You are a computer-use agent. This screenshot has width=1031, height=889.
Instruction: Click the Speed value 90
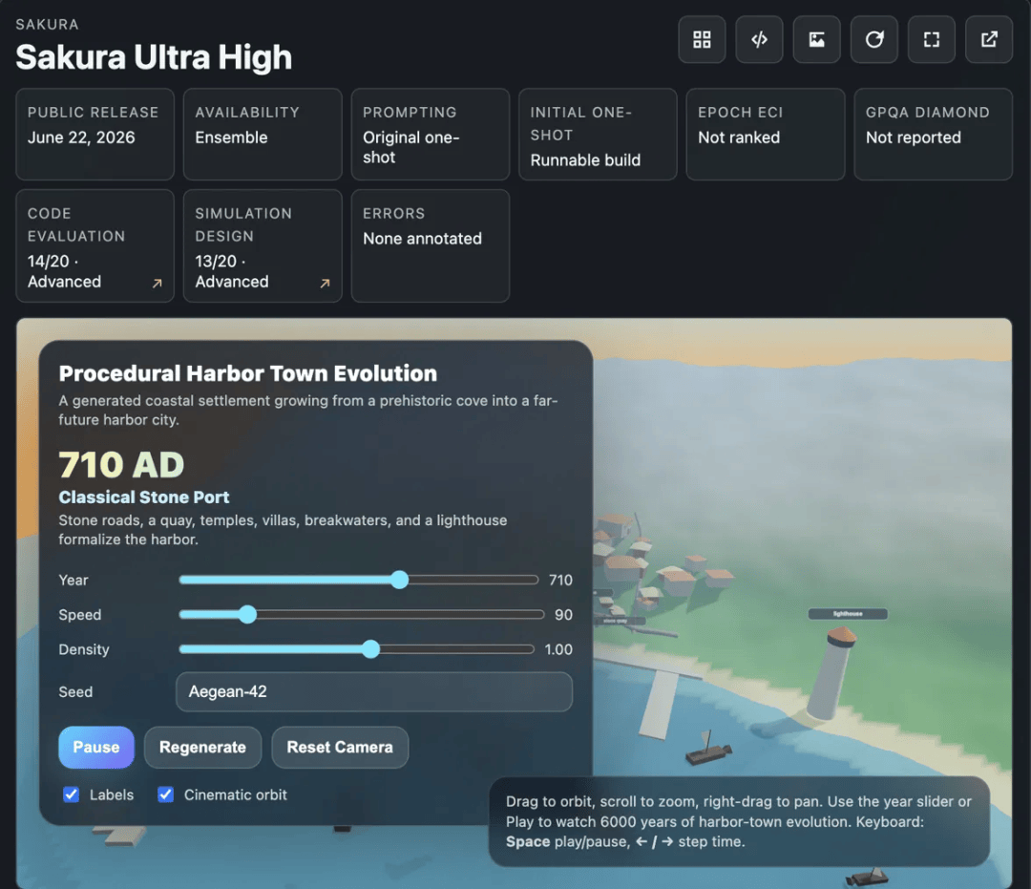click(x=563, y=615)
